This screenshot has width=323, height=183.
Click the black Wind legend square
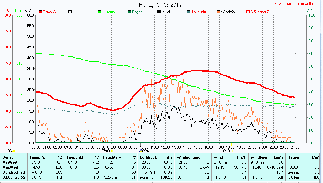click(x=159, y=12)
